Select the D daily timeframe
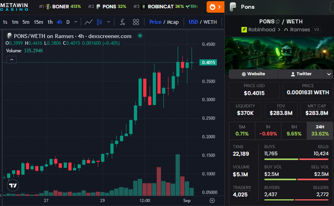The image size is (334, 206). click(68, 22)
